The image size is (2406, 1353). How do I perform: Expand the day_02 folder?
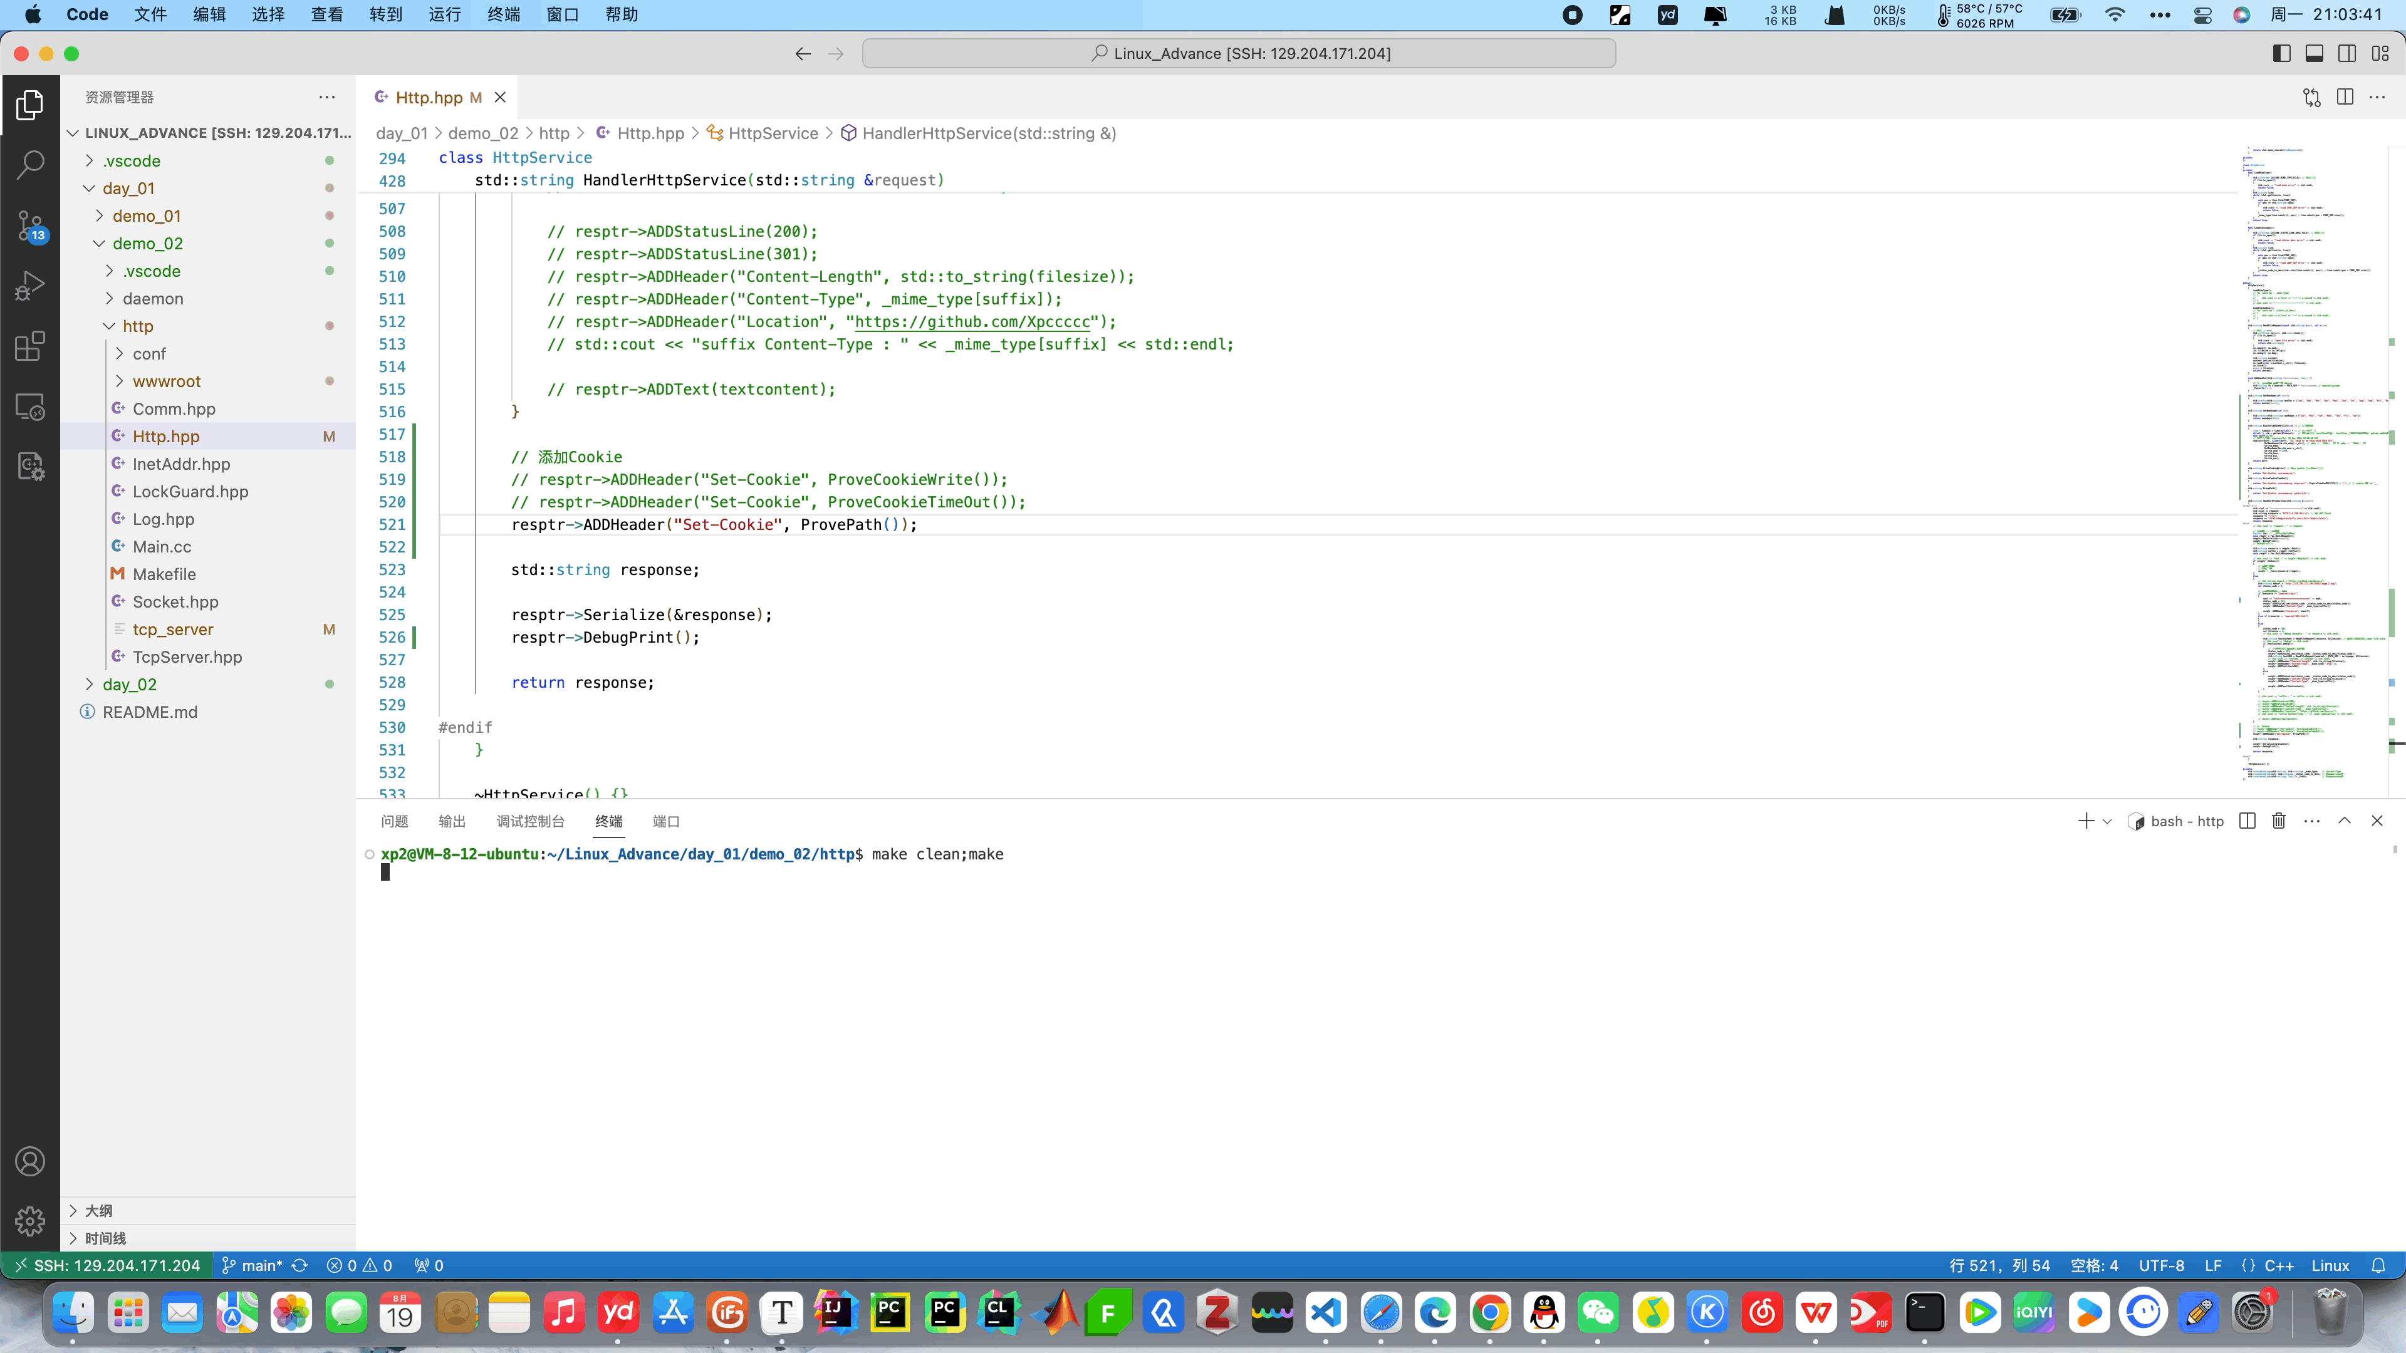(129, 685)
